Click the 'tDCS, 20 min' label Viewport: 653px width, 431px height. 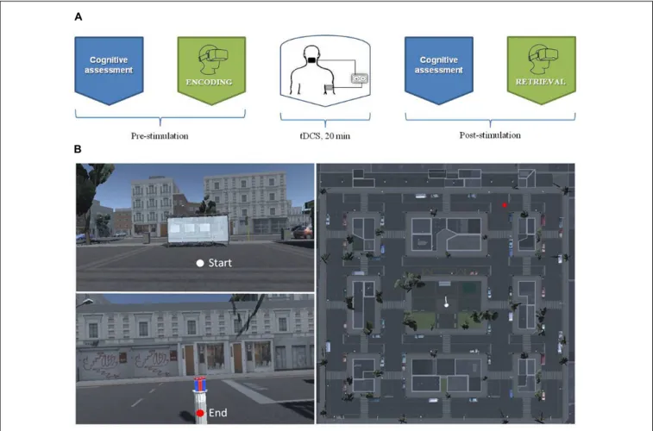click(325, 135)
